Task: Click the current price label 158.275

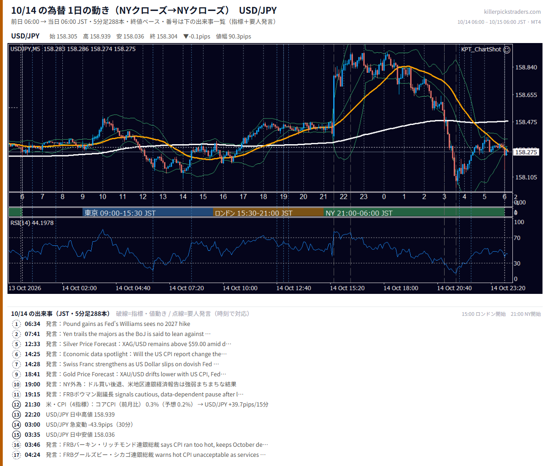Action: click(x=526, y=152)
